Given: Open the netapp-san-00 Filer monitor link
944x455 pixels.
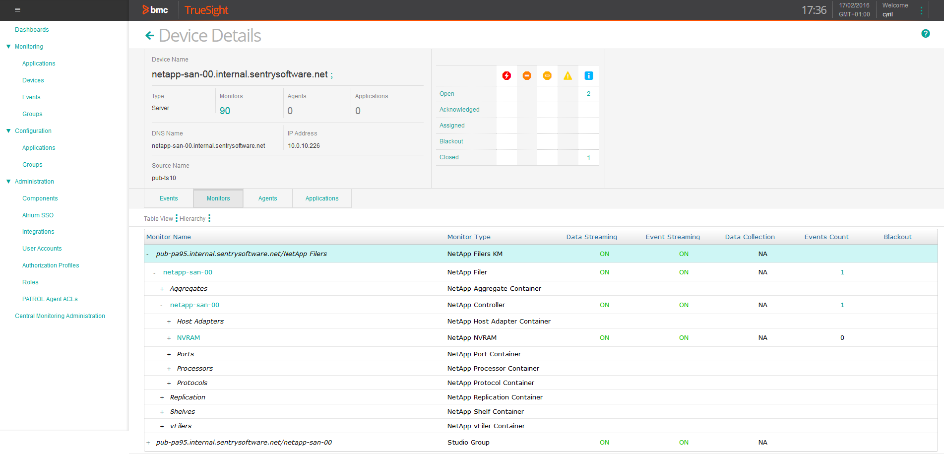Looking at the screenshot, I should (188, 272).
